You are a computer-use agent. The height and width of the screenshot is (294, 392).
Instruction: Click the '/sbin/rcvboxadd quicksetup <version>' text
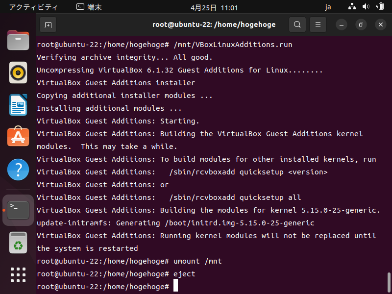(x=248, y=172)
